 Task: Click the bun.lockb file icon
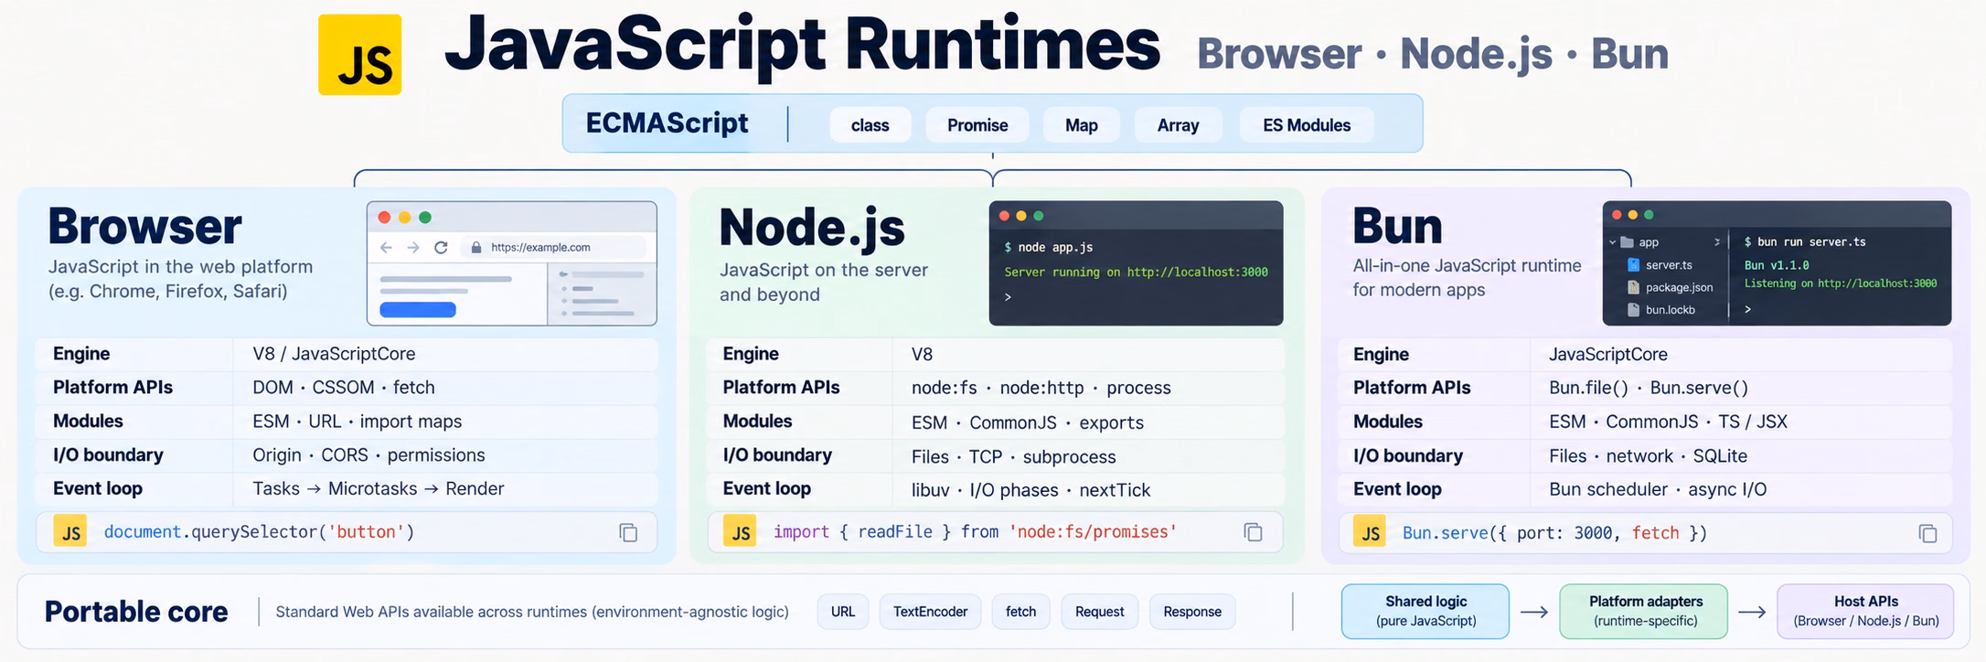[1633, 310]
